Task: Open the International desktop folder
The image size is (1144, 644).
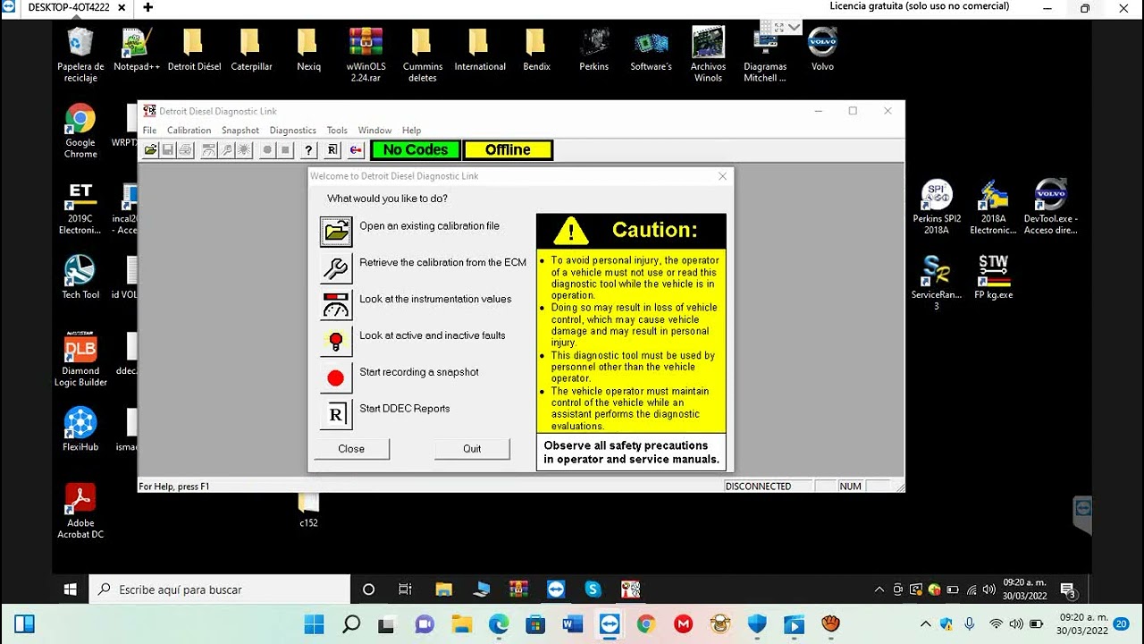Action: pos(480,50)
